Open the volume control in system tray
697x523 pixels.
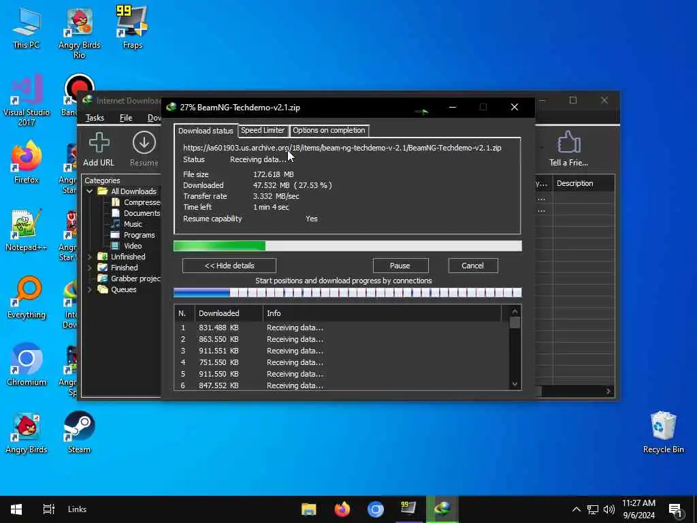(x=609, y=509)
